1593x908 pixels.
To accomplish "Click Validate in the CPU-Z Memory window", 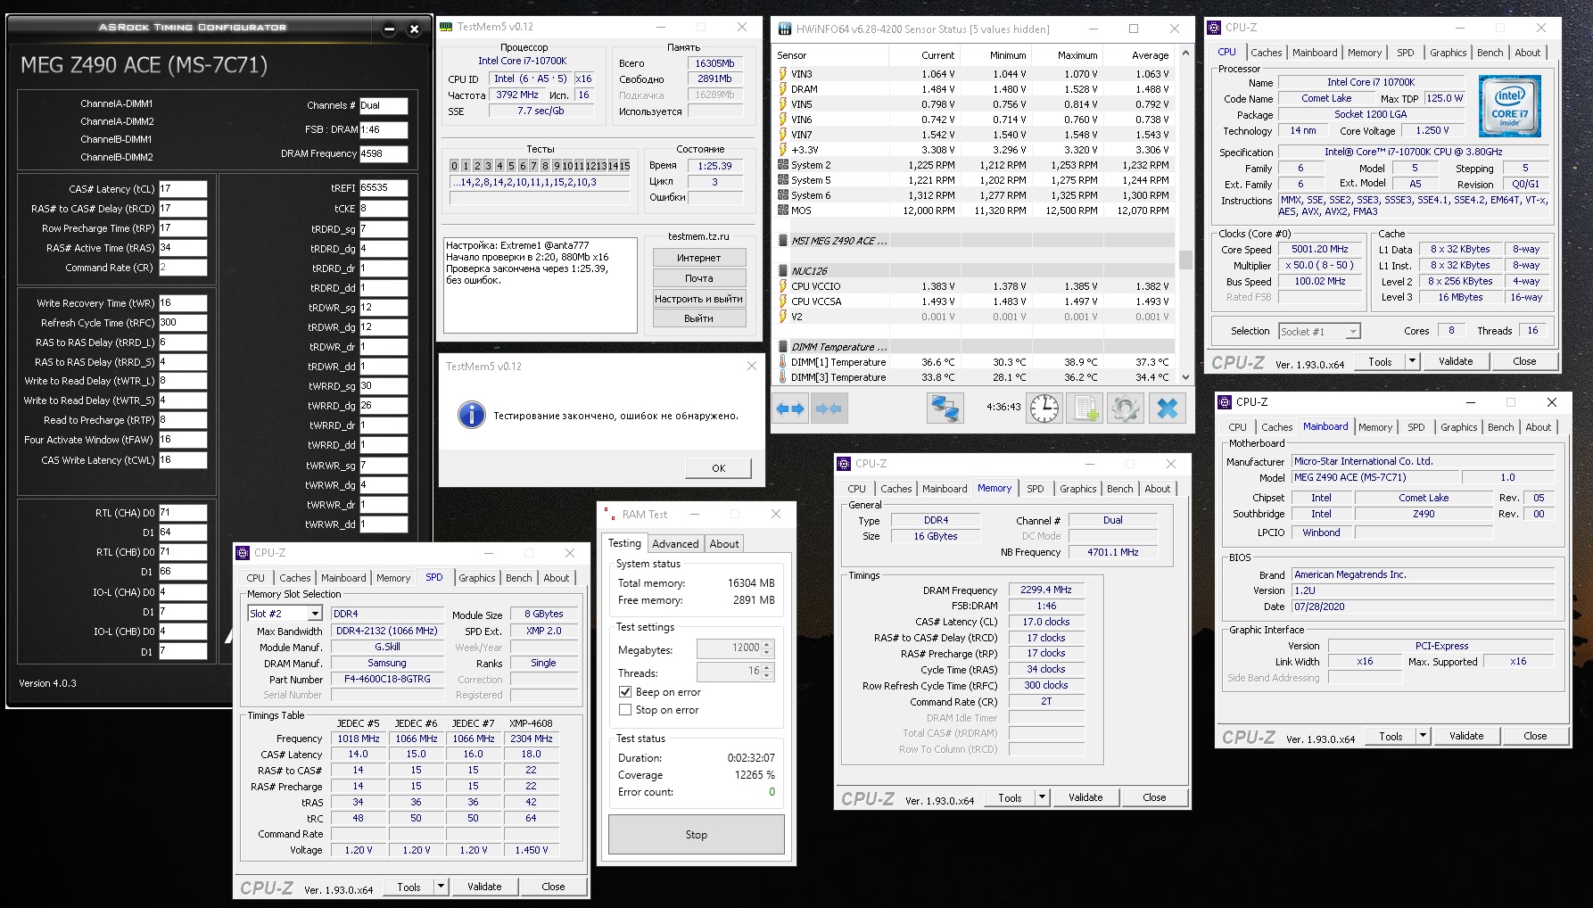I will coord(1085,797).
